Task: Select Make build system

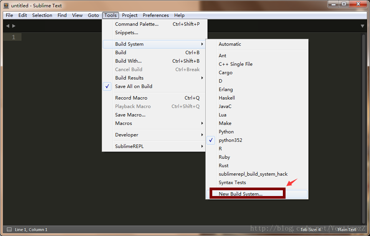Action: click(x=257, y=123)
